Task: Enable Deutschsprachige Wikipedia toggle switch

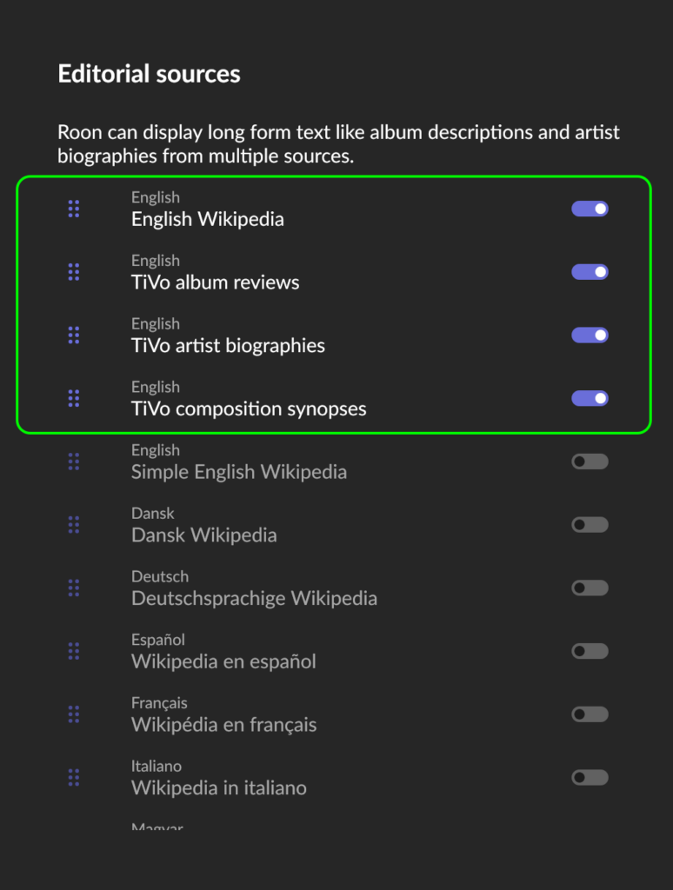Action: pyautogui.click(x=590, y=588)
